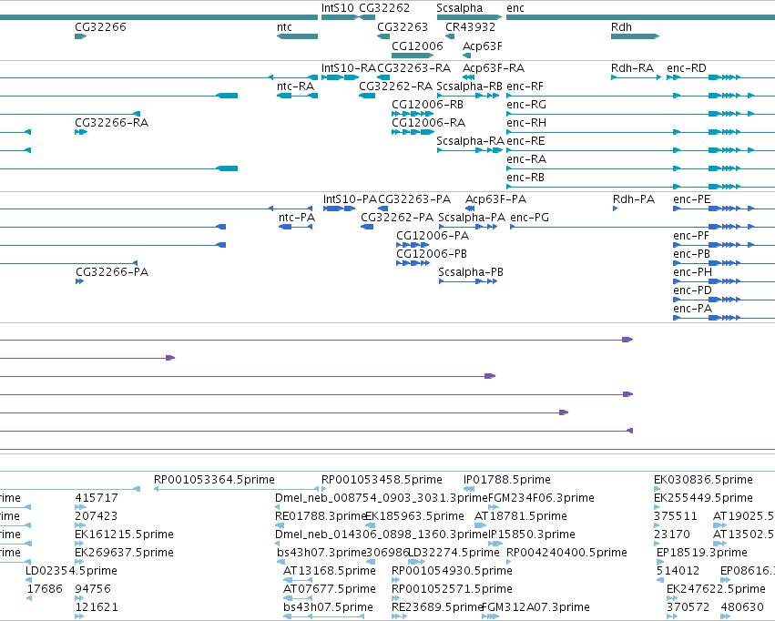
Task: Select the CG32266-RA transcript
Action: [81, 132]
